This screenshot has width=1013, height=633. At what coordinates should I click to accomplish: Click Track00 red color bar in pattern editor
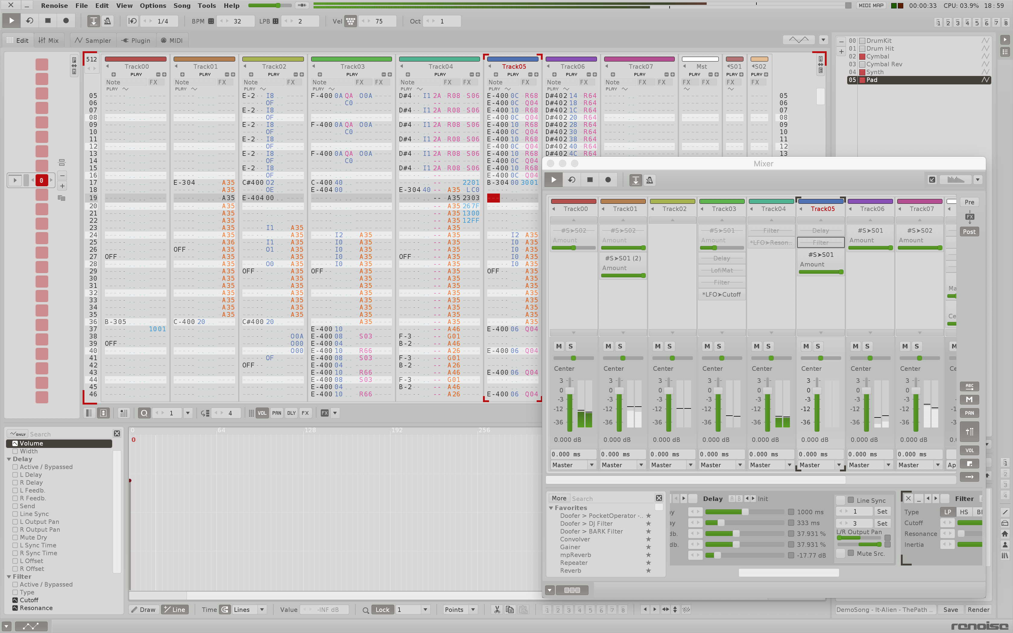[136, 59]
